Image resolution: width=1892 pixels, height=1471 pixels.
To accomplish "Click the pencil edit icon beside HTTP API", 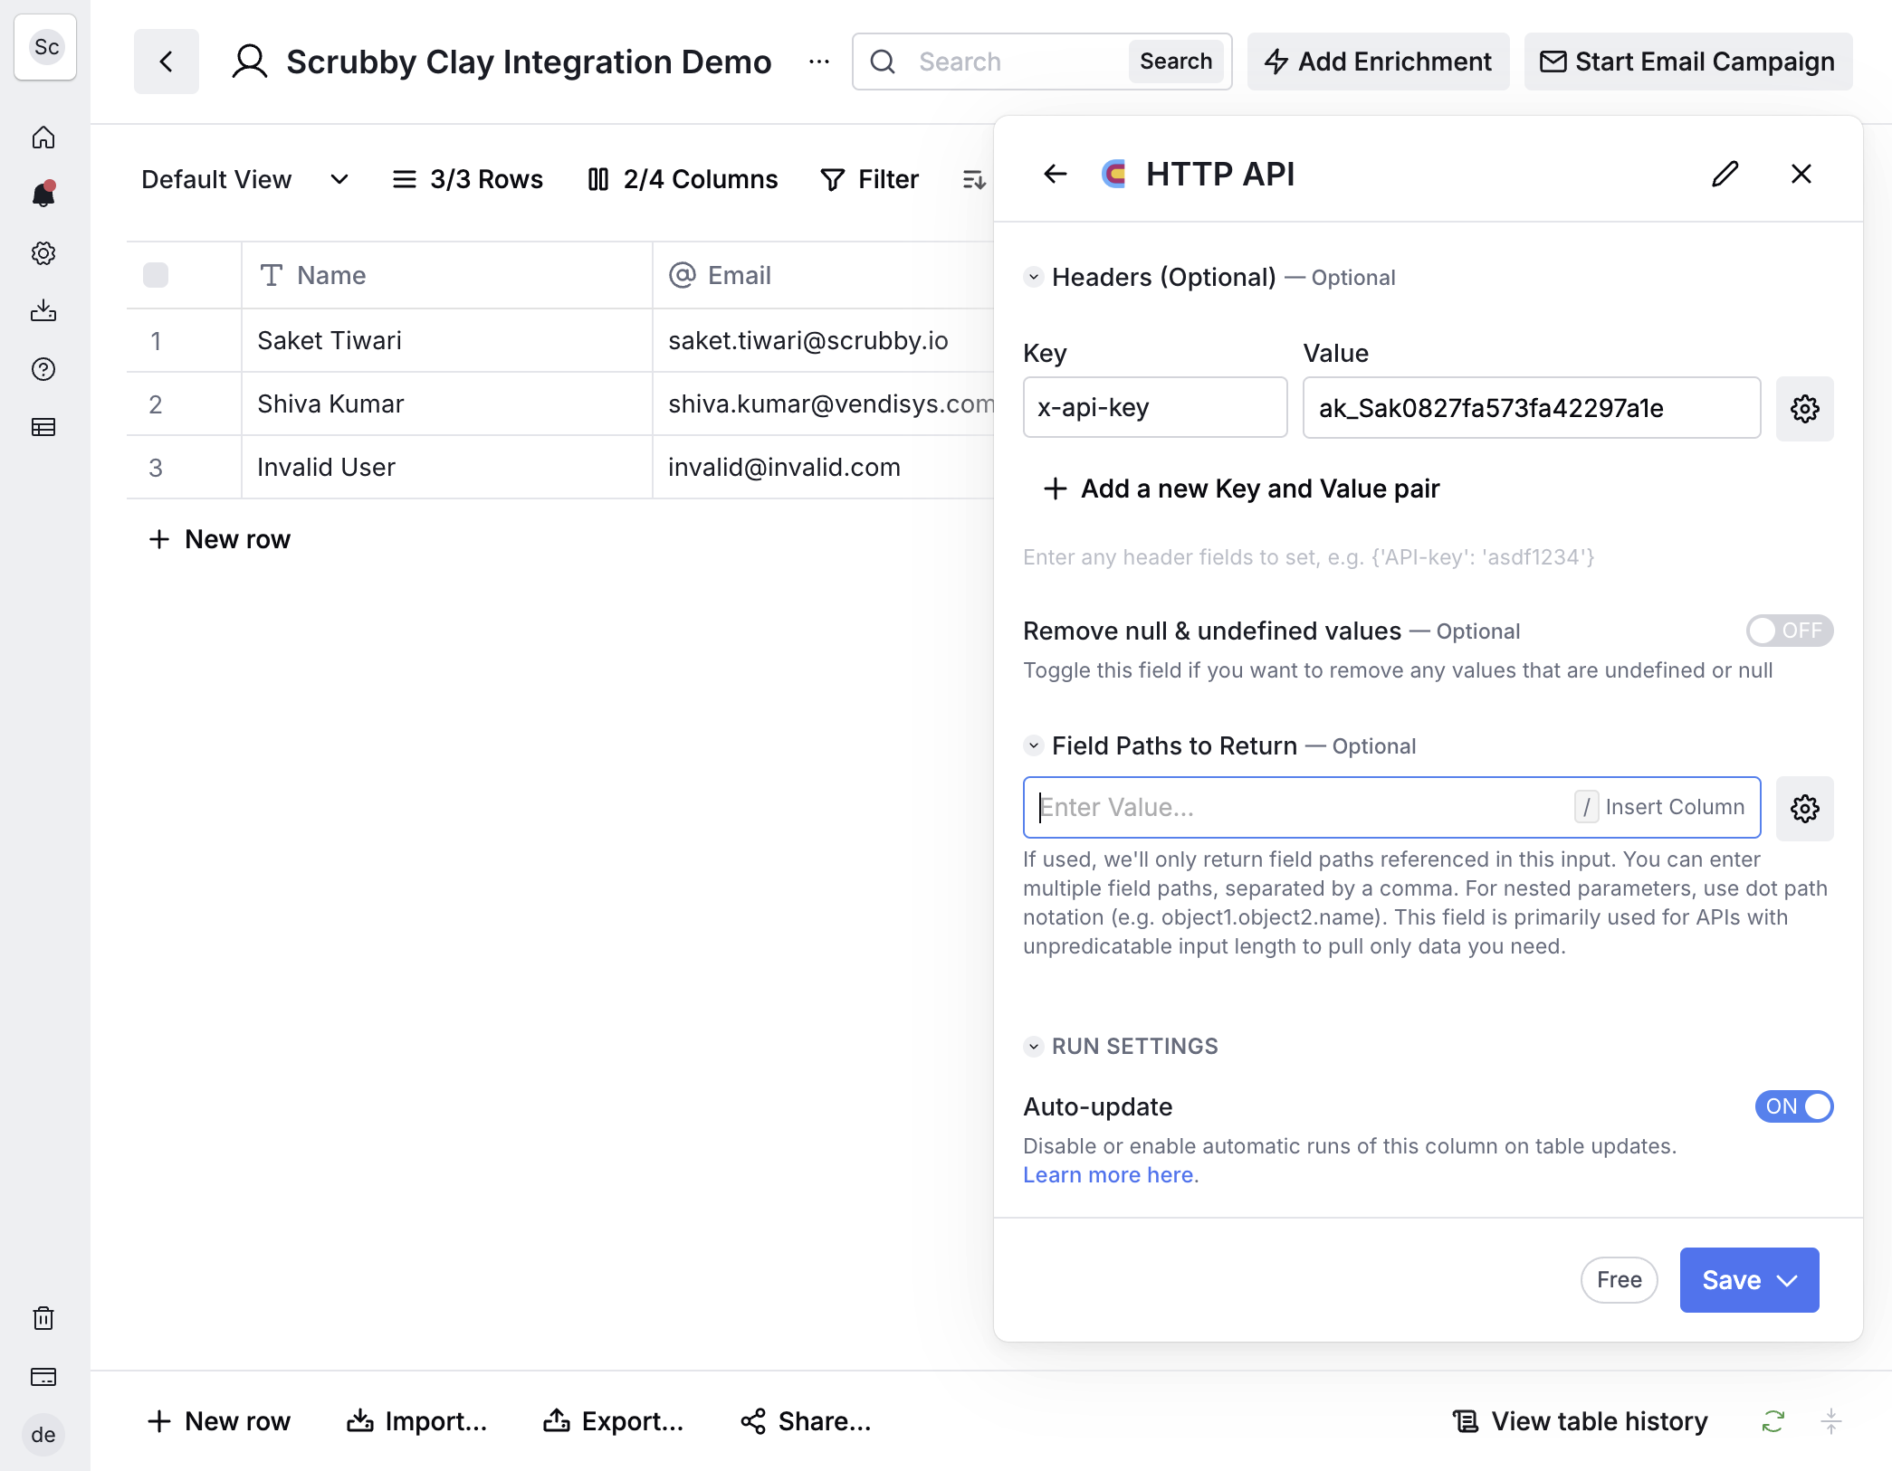I will tap(1725, 174).
